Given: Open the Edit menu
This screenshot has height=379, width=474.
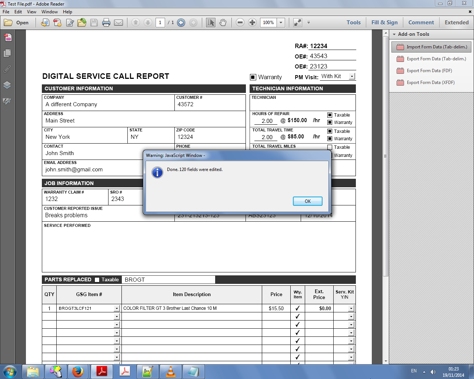Looking at the screenshot, I should click(18, 12).
